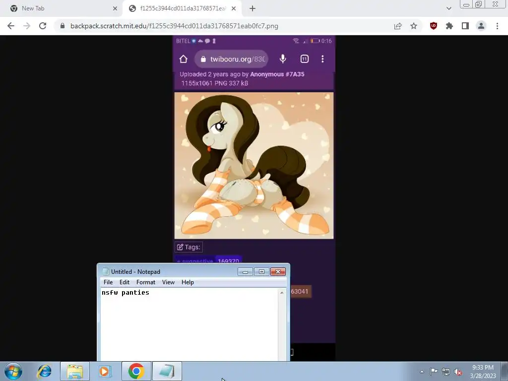
Task: Open the Action Center flag icon
Action: tap(434, 372)
